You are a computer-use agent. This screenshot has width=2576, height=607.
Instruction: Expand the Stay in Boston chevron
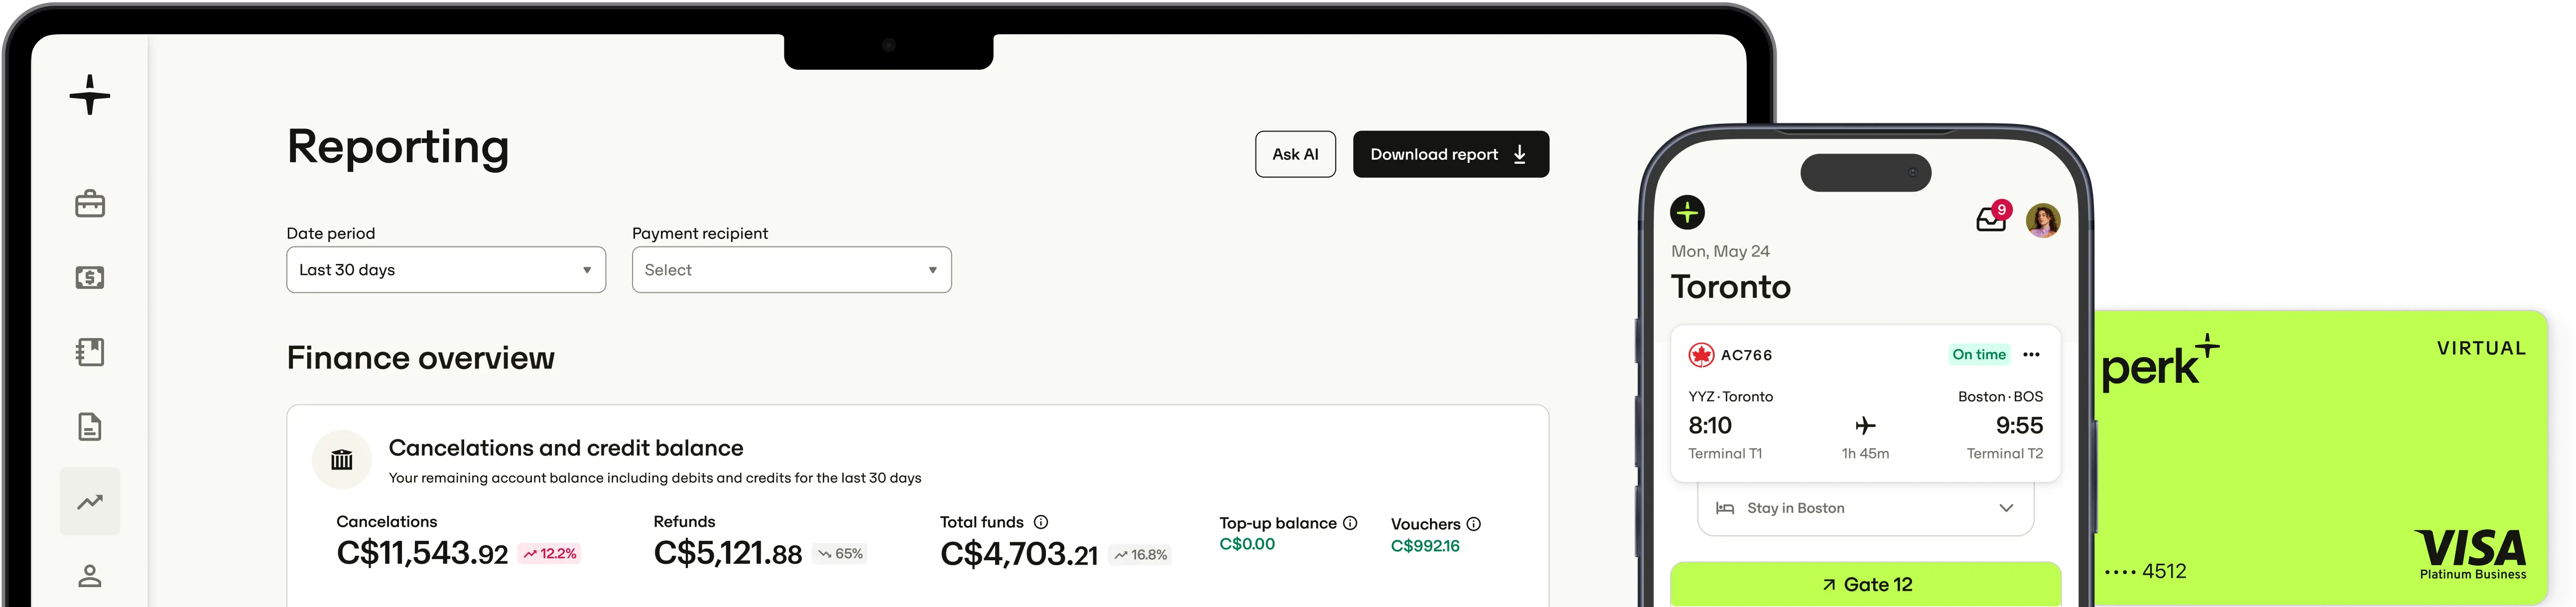[2006, 508]
